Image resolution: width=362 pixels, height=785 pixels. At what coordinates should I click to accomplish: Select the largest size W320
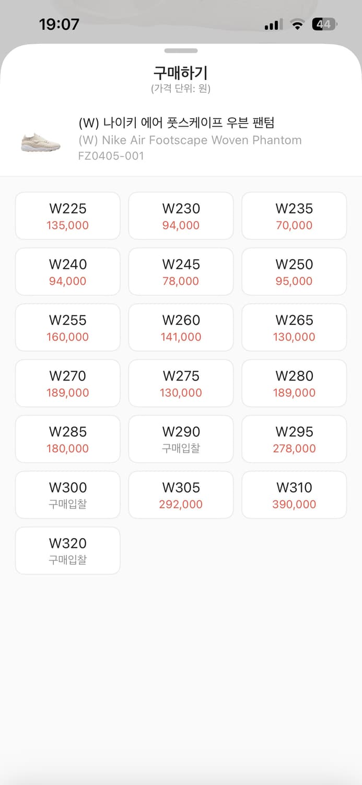(x=67, y=550)
